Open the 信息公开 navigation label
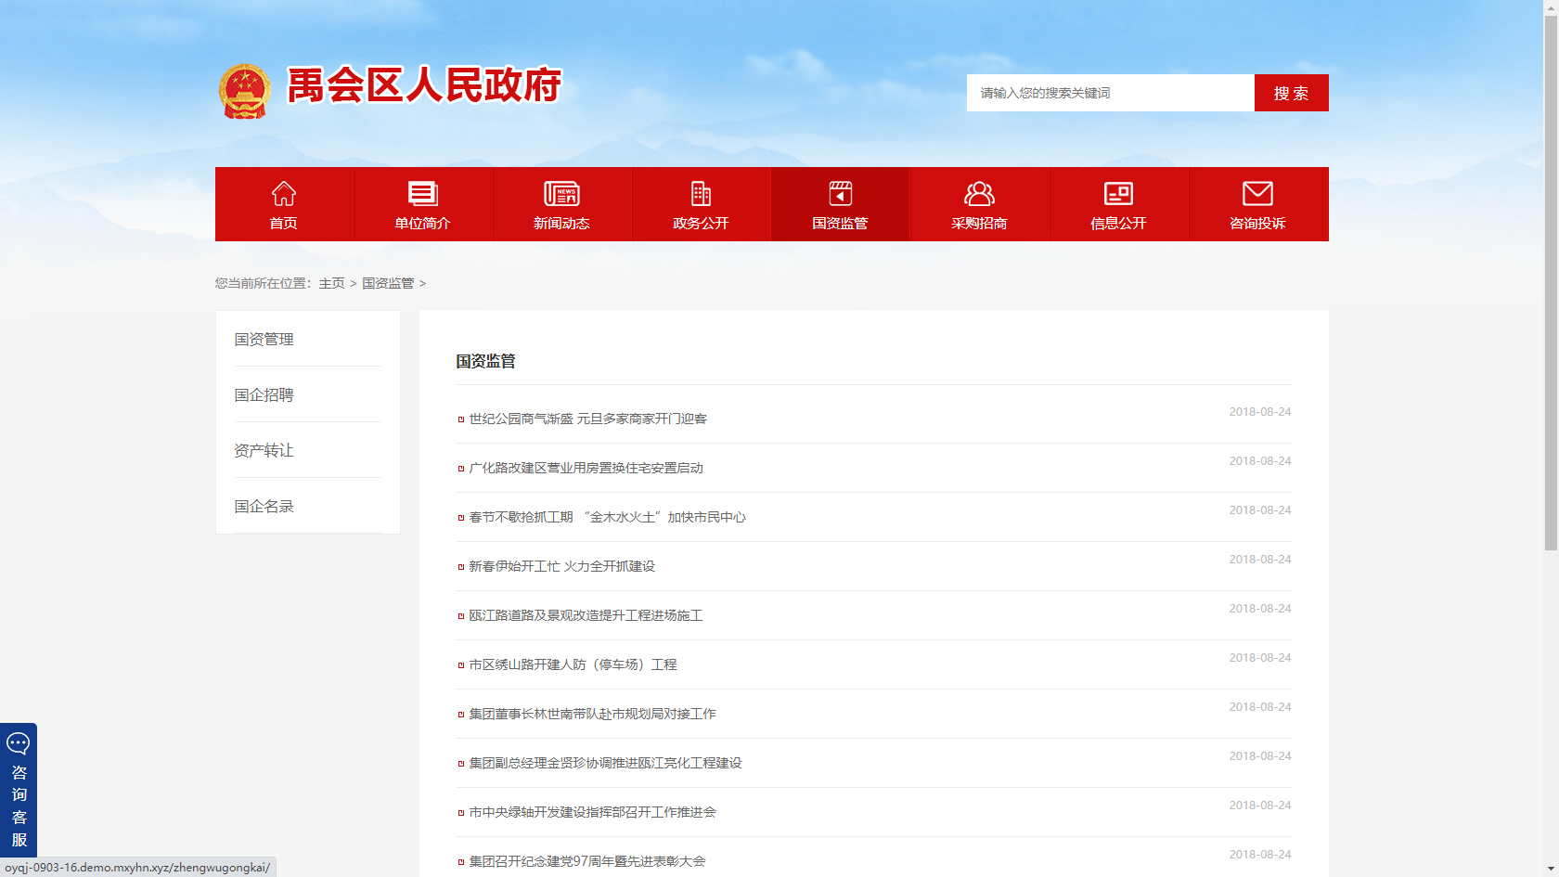The image size is (1559, 877). [x=1118, y=224]
